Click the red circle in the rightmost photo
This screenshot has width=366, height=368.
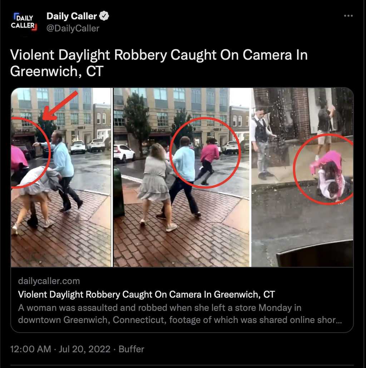tap(323, 169)
